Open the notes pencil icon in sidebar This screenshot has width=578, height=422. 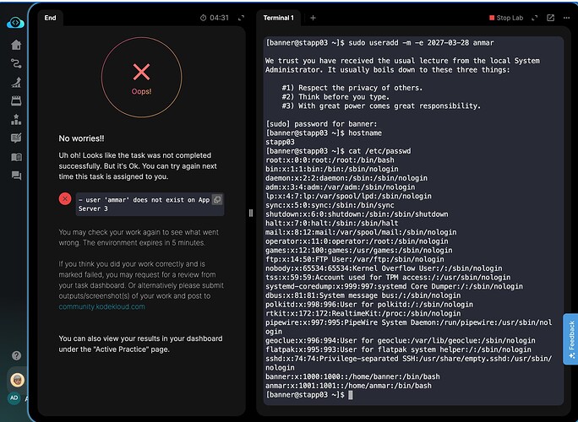pyautogui.click(x=16, y=138)
